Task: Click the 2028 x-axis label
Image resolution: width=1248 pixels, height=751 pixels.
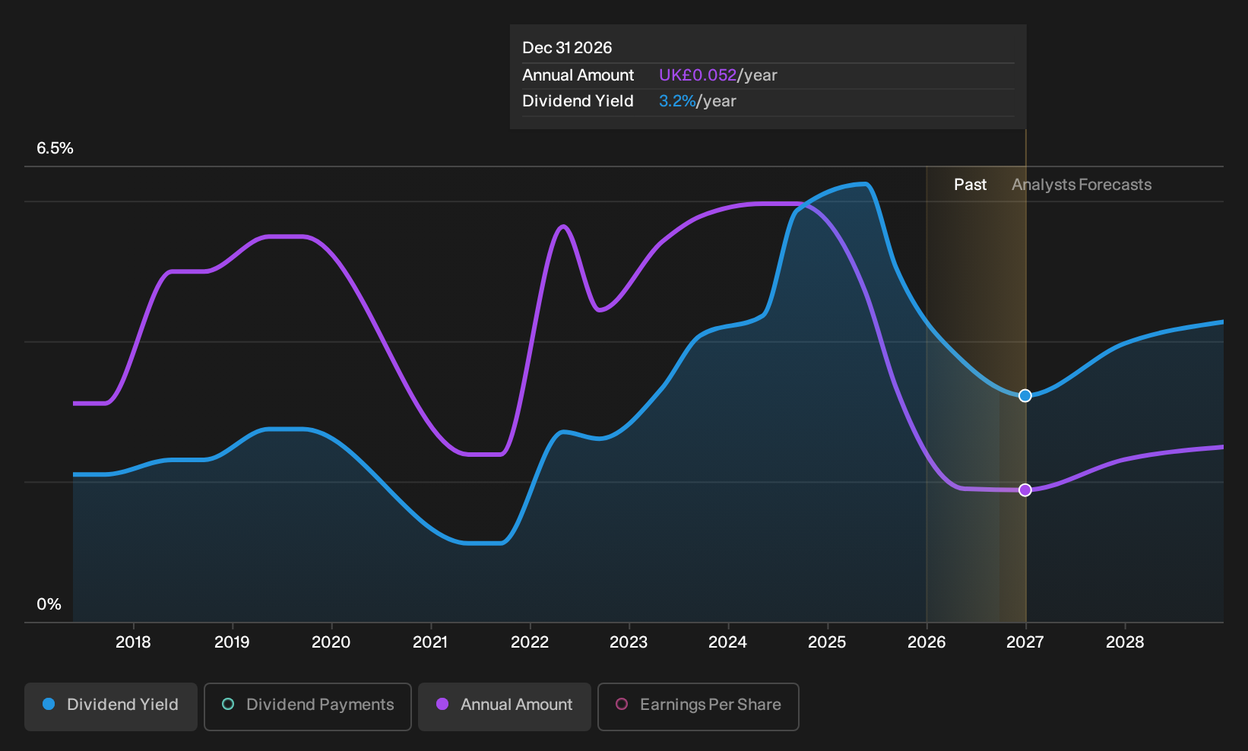Action: [1125, 642]
